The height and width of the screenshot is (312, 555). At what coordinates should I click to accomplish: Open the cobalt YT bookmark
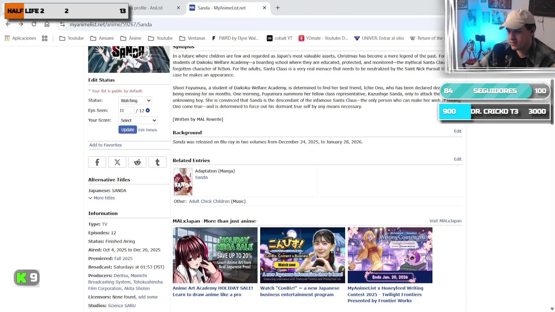[279, 38]
